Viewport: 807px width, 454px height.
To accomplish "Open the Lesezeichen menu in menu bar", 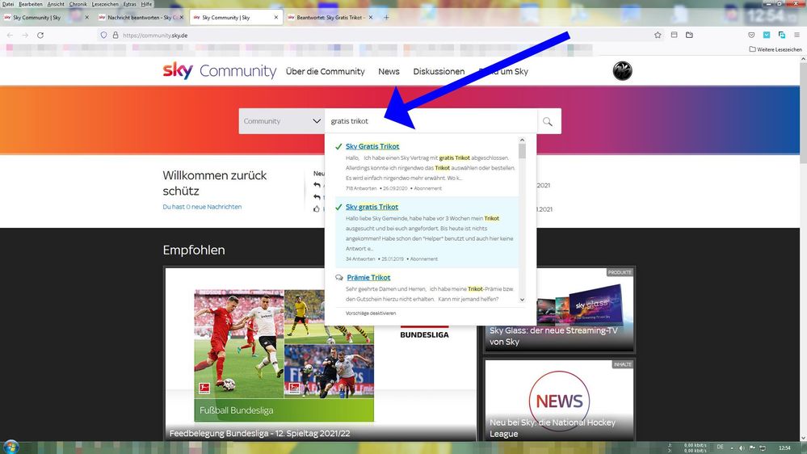I will pos(104,4).
